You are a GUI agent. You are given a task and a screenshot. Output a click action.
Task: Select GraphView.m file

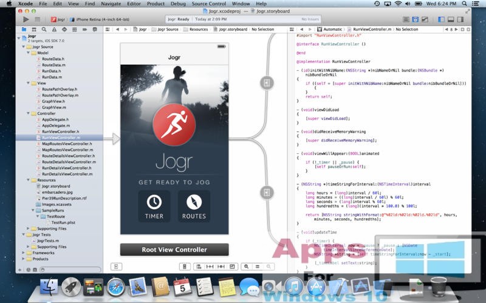point(54,108)
